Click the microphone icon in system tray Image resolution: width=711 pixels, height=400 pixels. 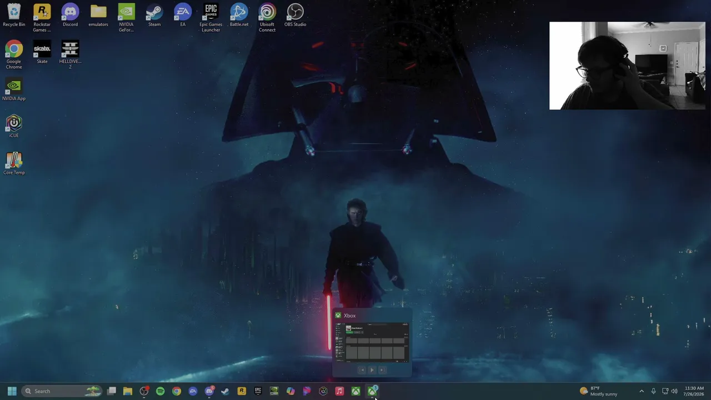click(x=653, y=391)
